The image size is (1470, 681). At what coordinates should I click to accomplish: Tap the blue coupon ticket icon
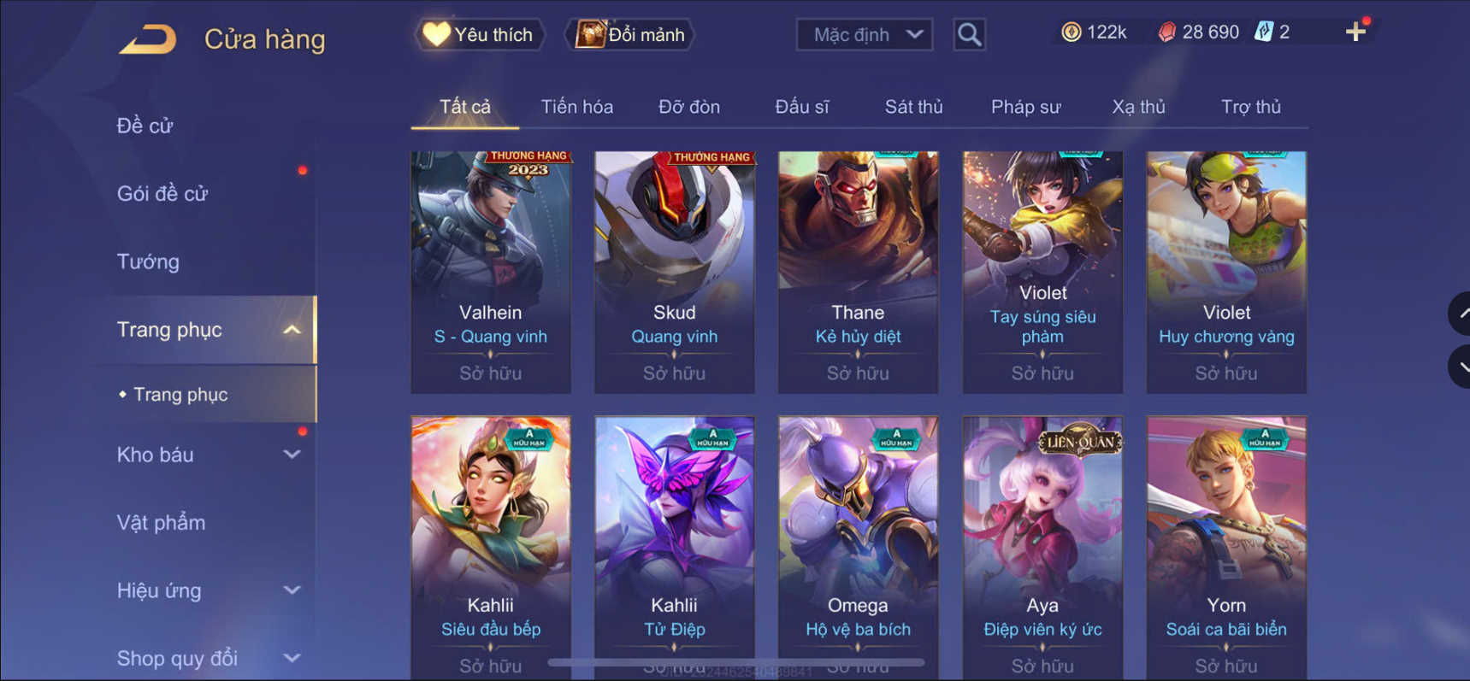pyautogui.click(x=1263, y=32)
